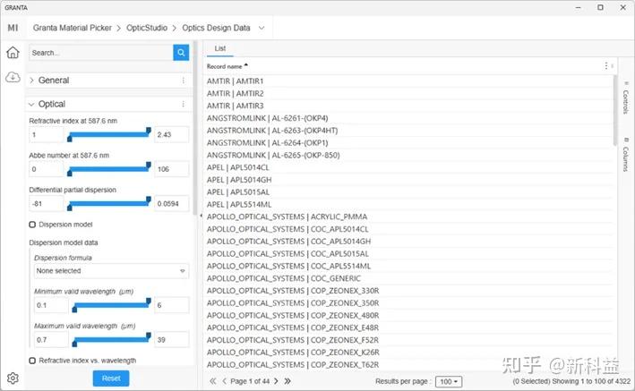This screenshot has width=635, height=391.
Task: Click the results list vertical scrollbar
Action: coord(615,110)
